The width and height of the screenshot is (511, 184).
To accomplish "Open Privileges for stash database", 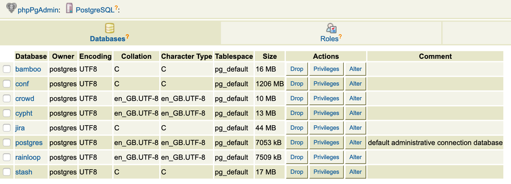I will (326, 172).
